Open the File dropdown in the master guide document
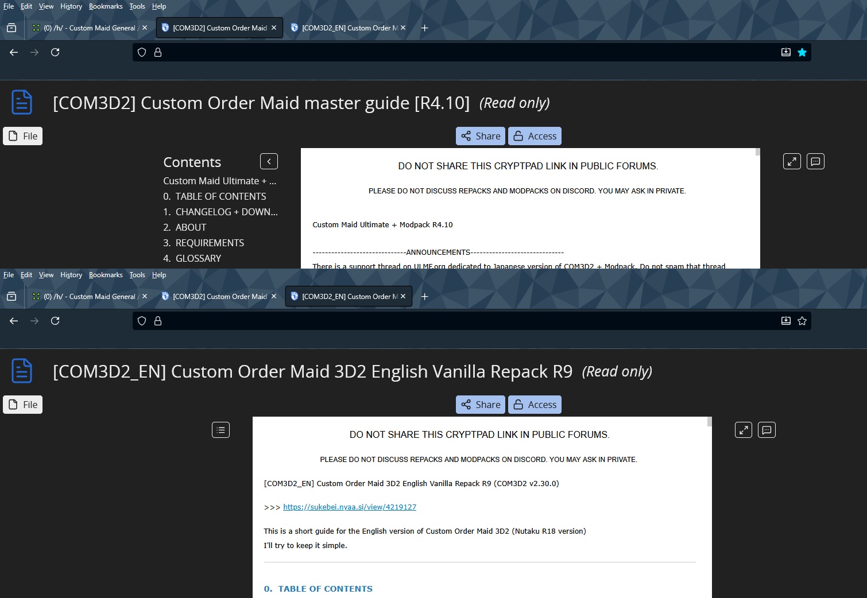867x598 pixels. pyautogui.click(x=23, y=136)
